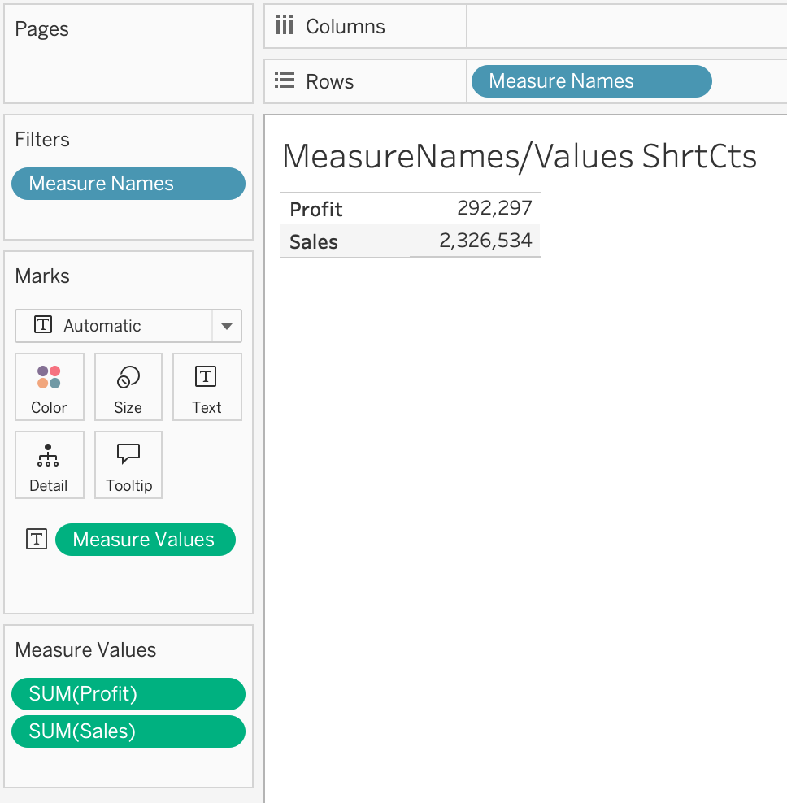This screenshot has height=803, width=787.
Task: Click the 292,297 value cell
Action: point(475,208)
